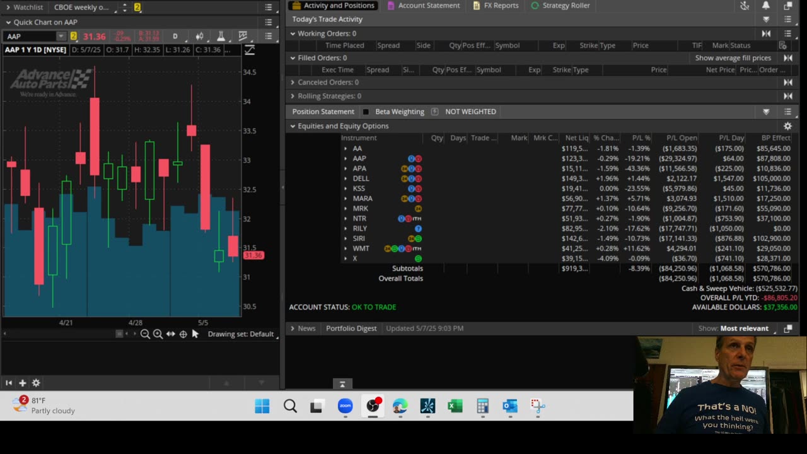The width and height of the screenshot is (807, 454).
Task: Select the pointer cursor drawing tool
Action: click(x=195, y=334)
